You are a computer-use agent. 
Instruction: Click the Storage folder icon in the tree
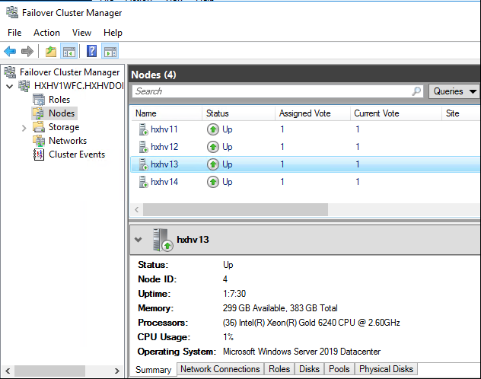click(39, 126)
